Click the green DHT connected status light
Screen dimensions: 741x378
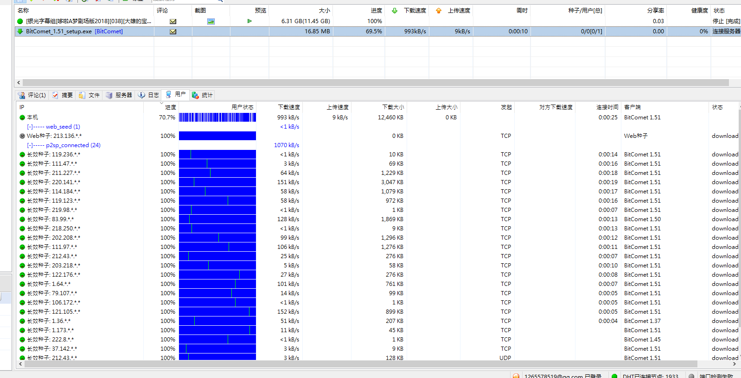click(x=614, y=376)
